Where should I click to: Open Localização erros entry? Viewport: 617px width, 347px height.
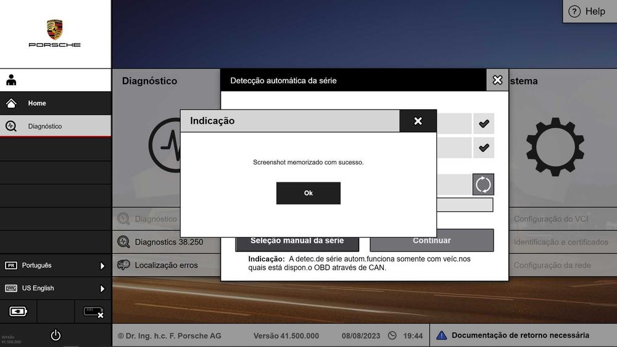(x=167, y=265)
